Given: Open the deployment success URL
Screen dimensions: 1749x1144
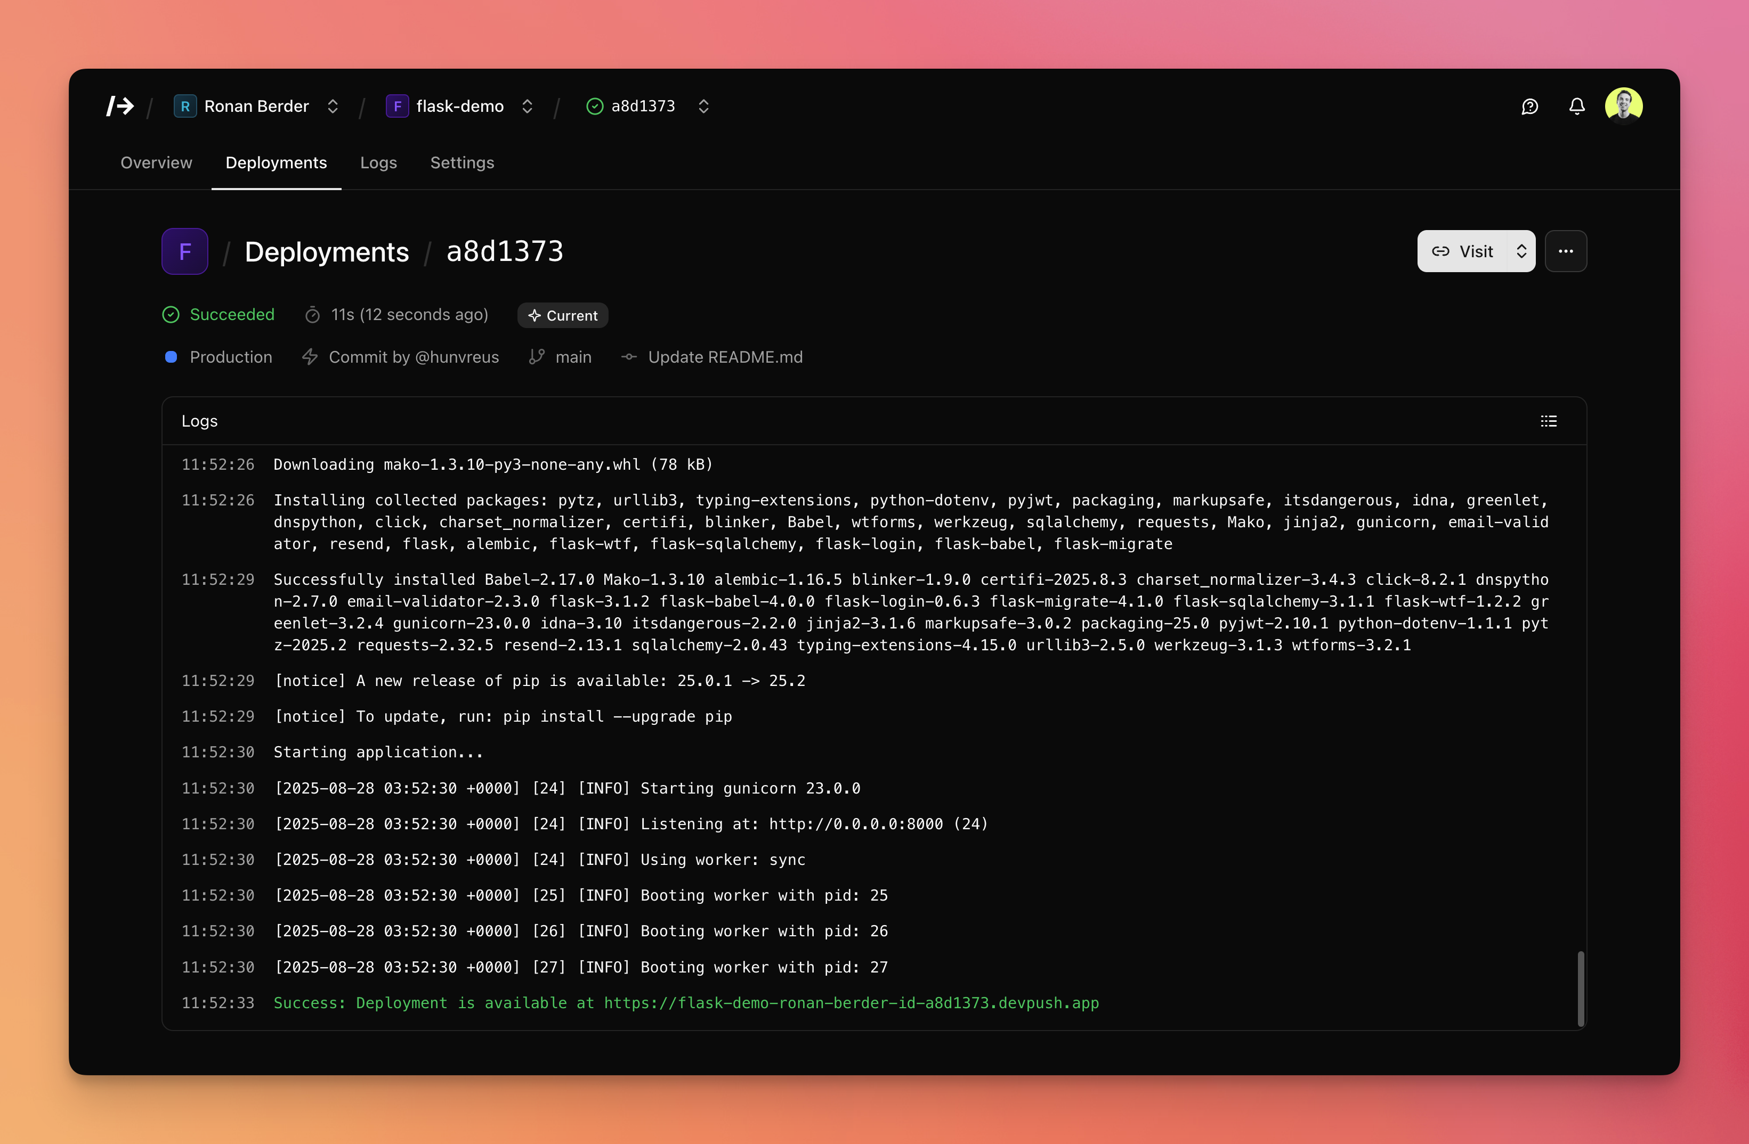Looking at the screenshot, I should [850, 1003].
